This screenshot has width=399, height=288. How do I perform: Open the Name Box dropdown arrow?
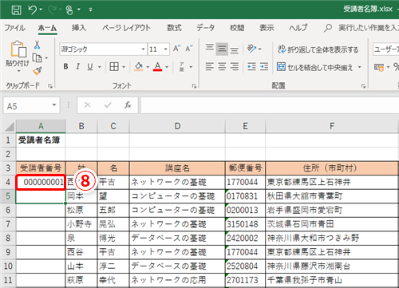(54, 105)
